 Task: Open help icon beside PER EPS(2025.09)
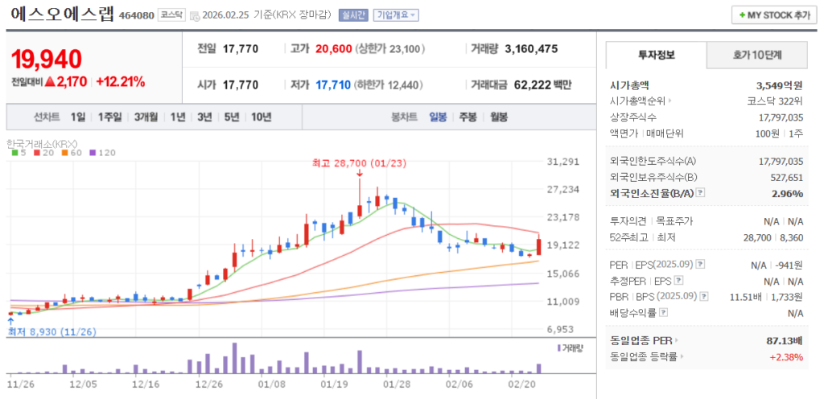click(699, 264)
